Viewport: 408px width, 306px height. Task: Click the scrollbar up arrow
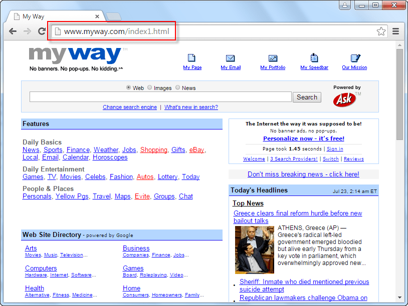pos(399,45)
